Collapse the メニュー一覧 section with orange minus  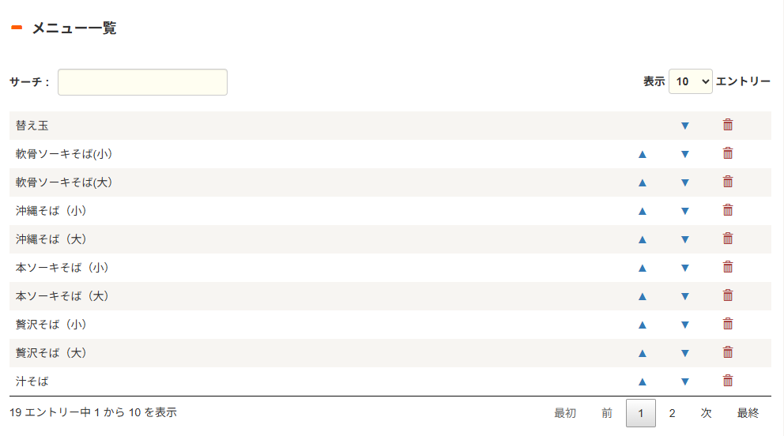pos(17,28)
